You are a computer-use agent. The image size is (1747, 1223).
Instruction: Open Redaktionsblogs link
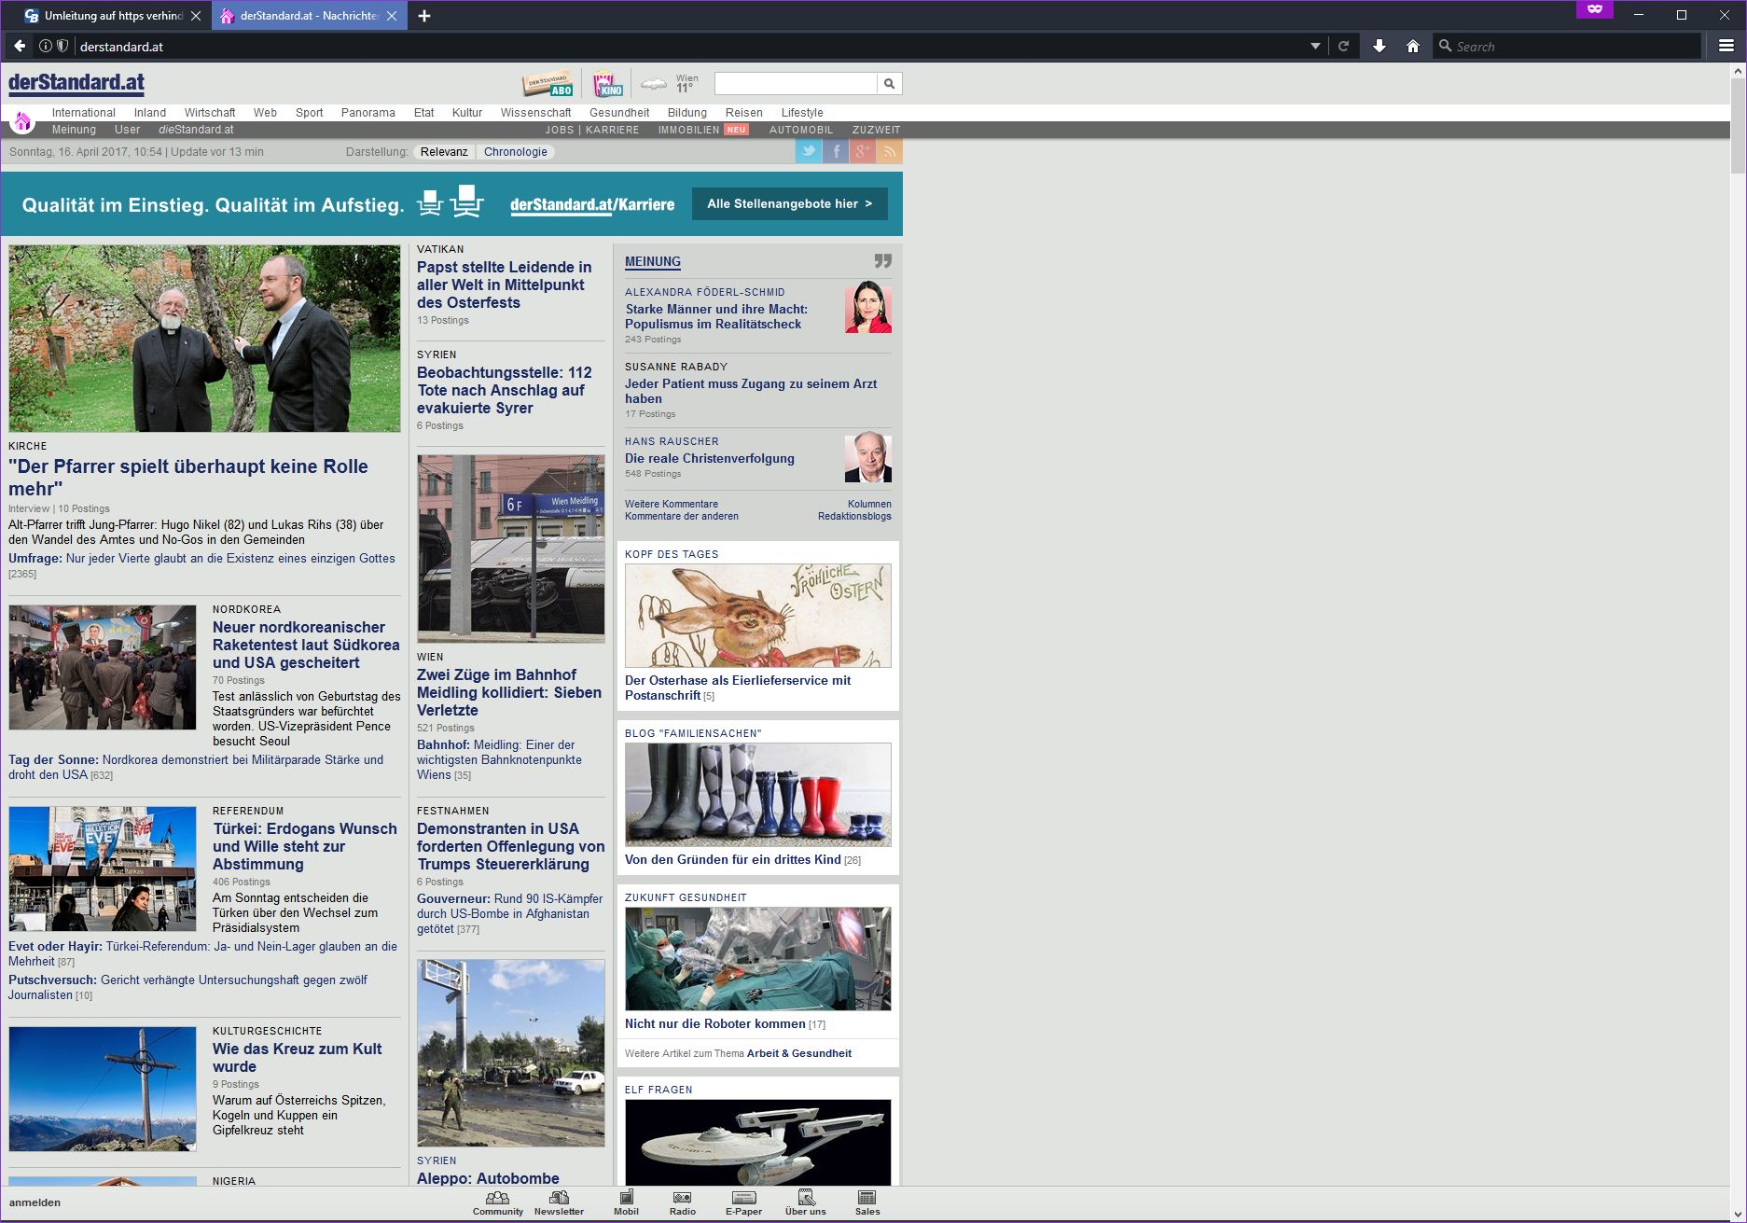(x=854, y=516)
